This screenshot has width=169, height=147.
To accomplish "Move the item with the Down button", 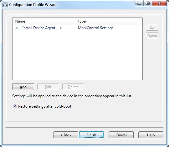I will [152, 36].
